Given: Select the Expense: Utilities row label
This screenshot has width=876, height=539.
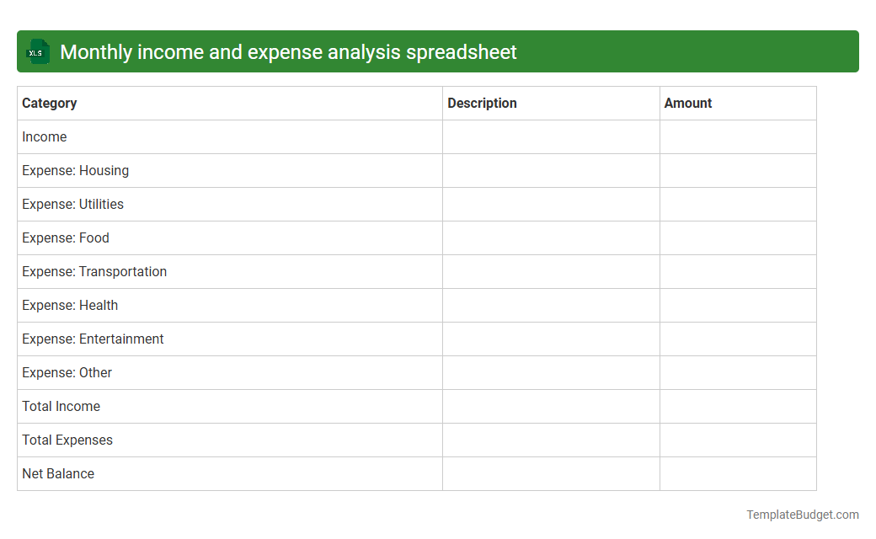Looking at the screenshot, I should coord(72,204).
